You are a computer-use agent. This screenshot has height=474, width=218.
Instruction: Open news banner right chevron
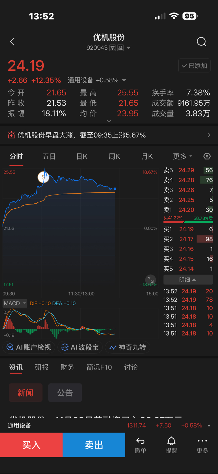point(209,135)
